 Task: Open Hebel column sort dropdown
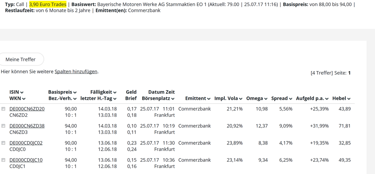(x=349, y=99)
